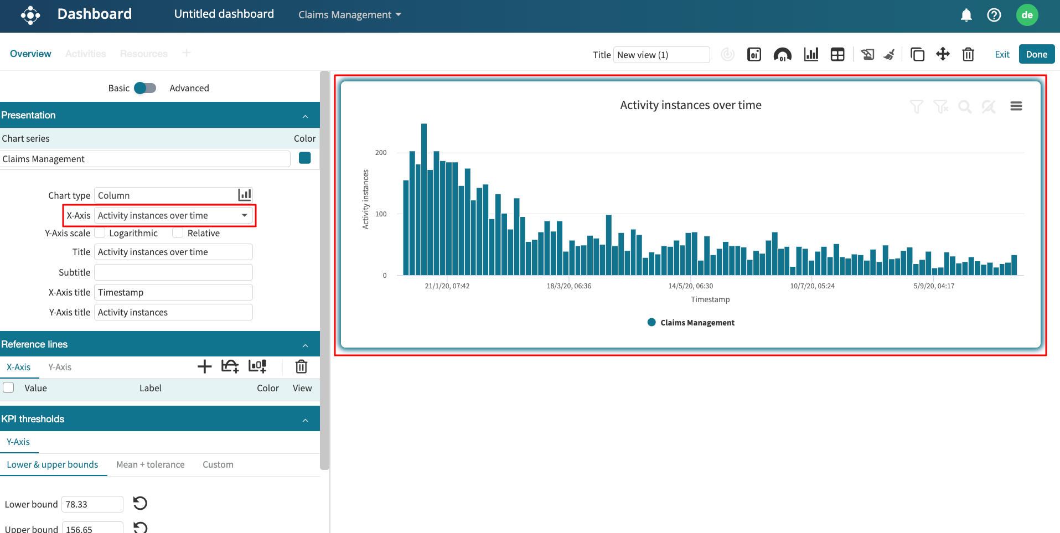Viewport: 1060px width, 533px height.
Task: Add a reference line with plus icon
Action: (204, 366)
